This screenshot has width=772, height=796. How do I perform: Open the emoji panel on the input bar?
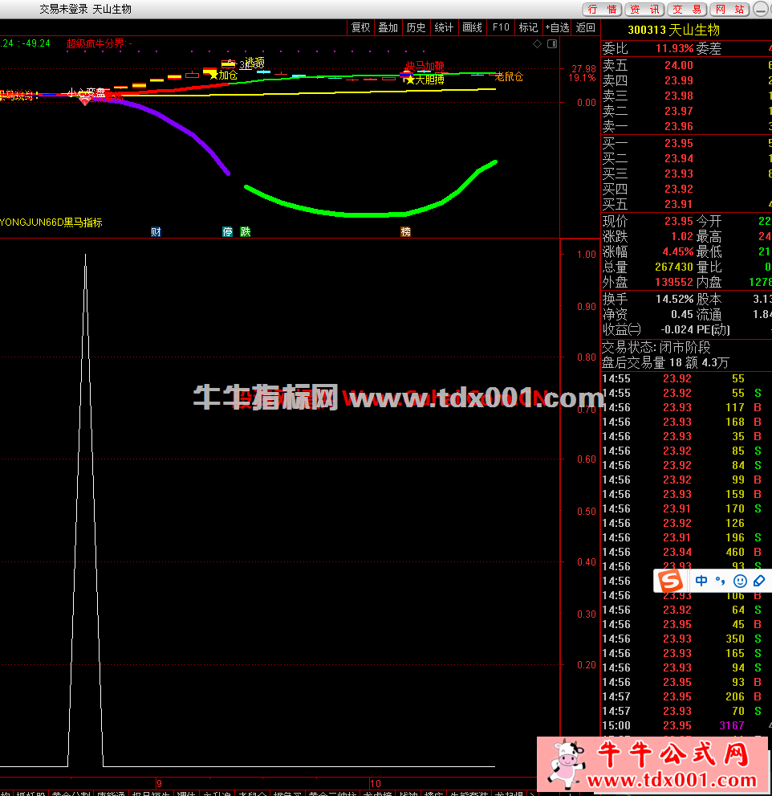click(740, 581)
